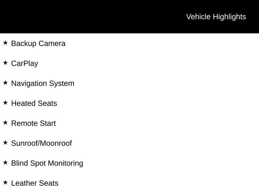Viewport: 259px width, 194px height.
Task: Click the CarPlay feature label
Action: (25, 64)
